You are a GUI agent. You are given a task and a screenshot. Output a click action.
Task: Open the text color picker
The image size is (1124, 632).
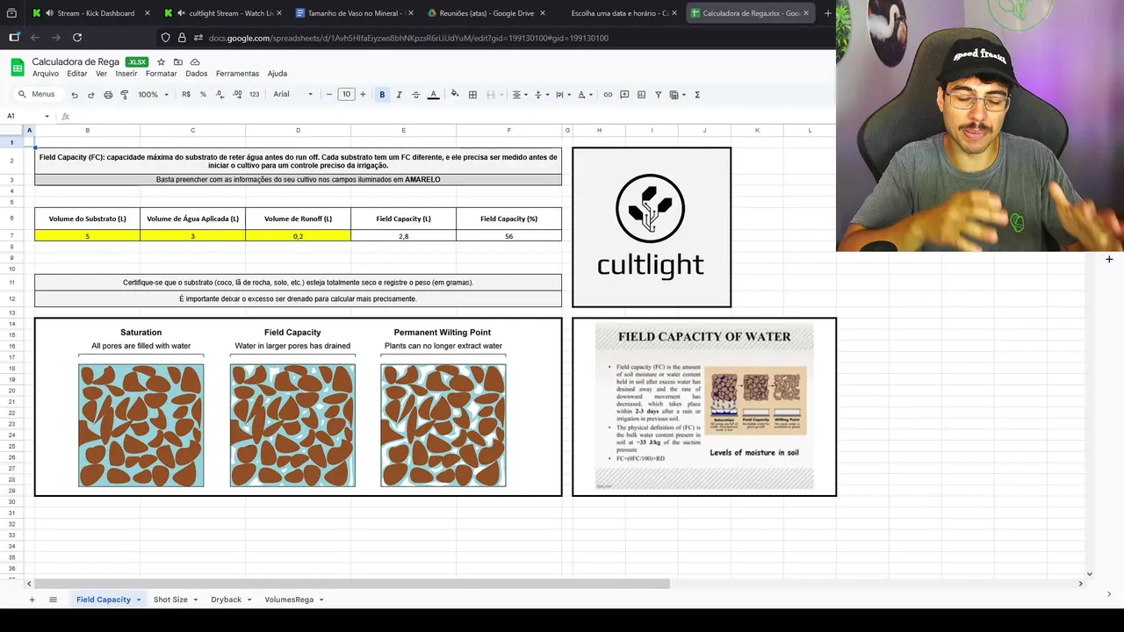pos(433,95)
